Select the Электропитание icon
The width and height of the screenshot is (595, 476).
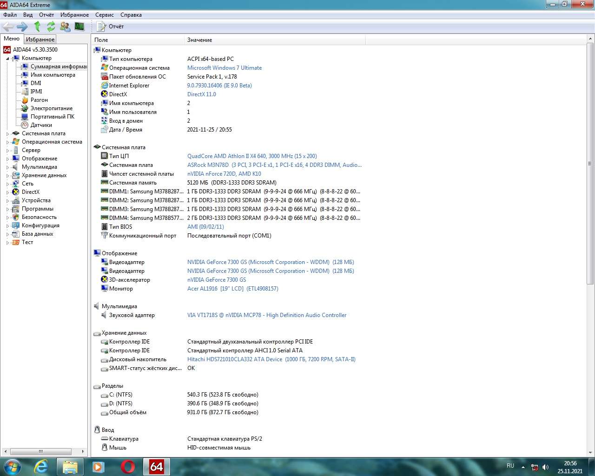[25, 108]
